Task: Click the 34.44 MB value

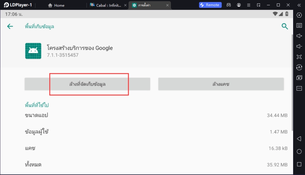Action: pos(277,115)
